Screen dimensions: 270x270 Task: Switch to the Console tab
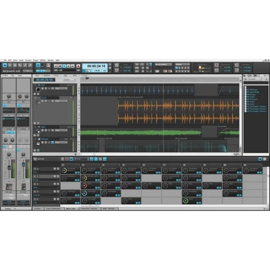pos(37,208)
